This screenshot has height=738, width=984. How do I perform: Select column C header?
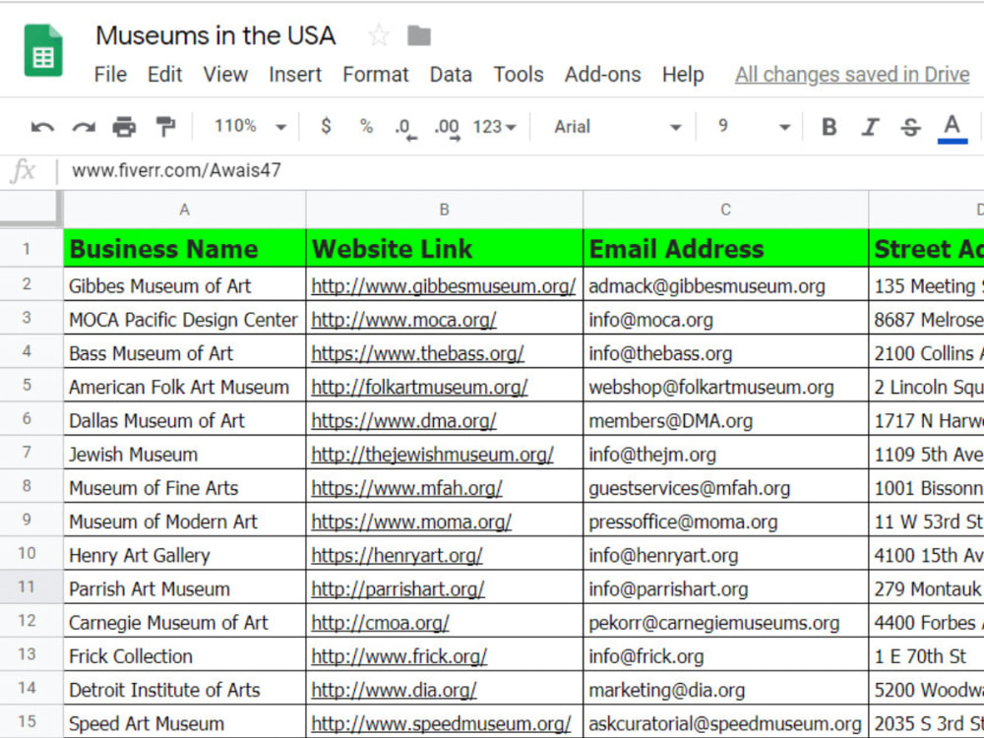pyautogui.click(x=725, y=210)
